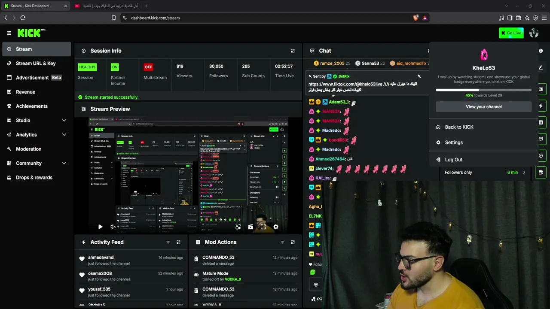Click the Mature Mode mod action entry

pyautogui.click(x=245, y=276)
